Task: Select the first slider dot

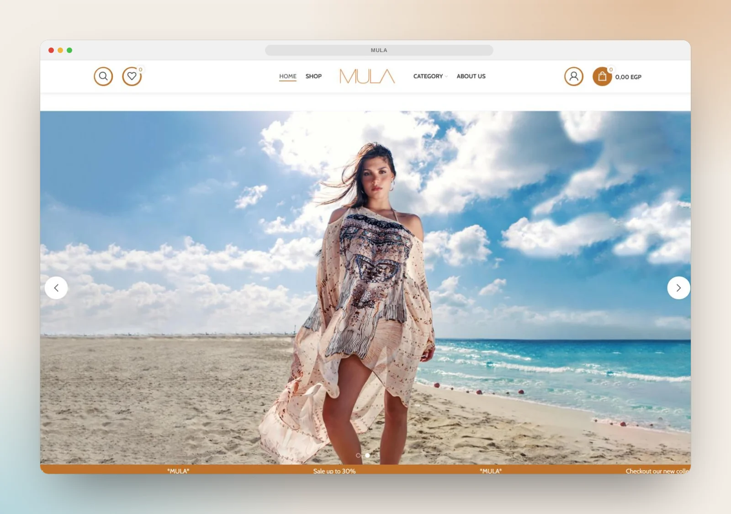Action: 358,456
